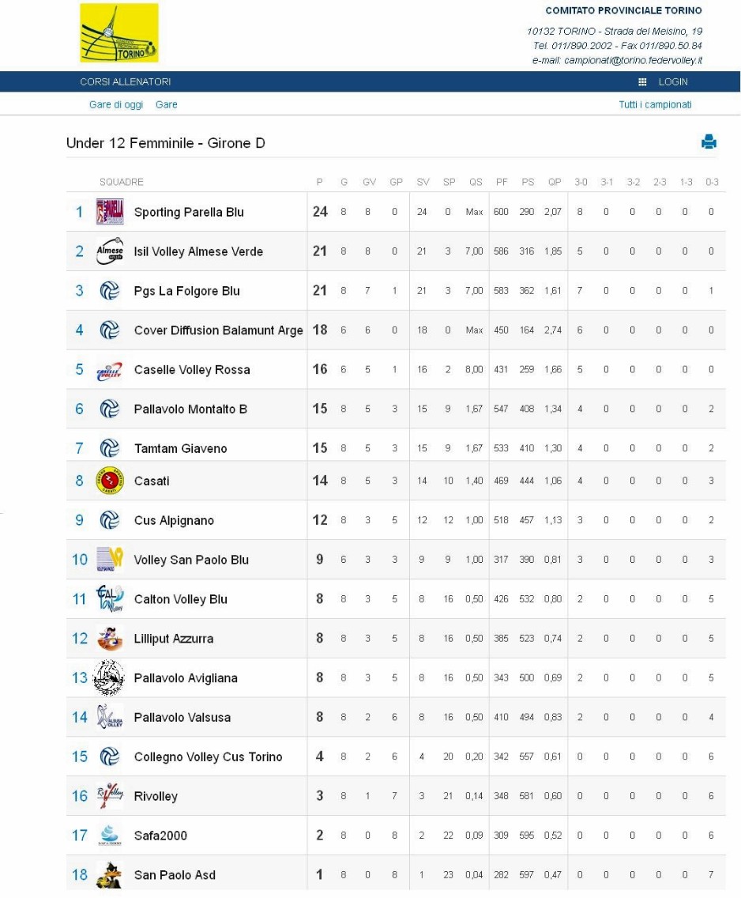The width and height of the screenshot is (741, 898).
Task: Click the Sporting Parella Blu team logo
Action: 110,212
